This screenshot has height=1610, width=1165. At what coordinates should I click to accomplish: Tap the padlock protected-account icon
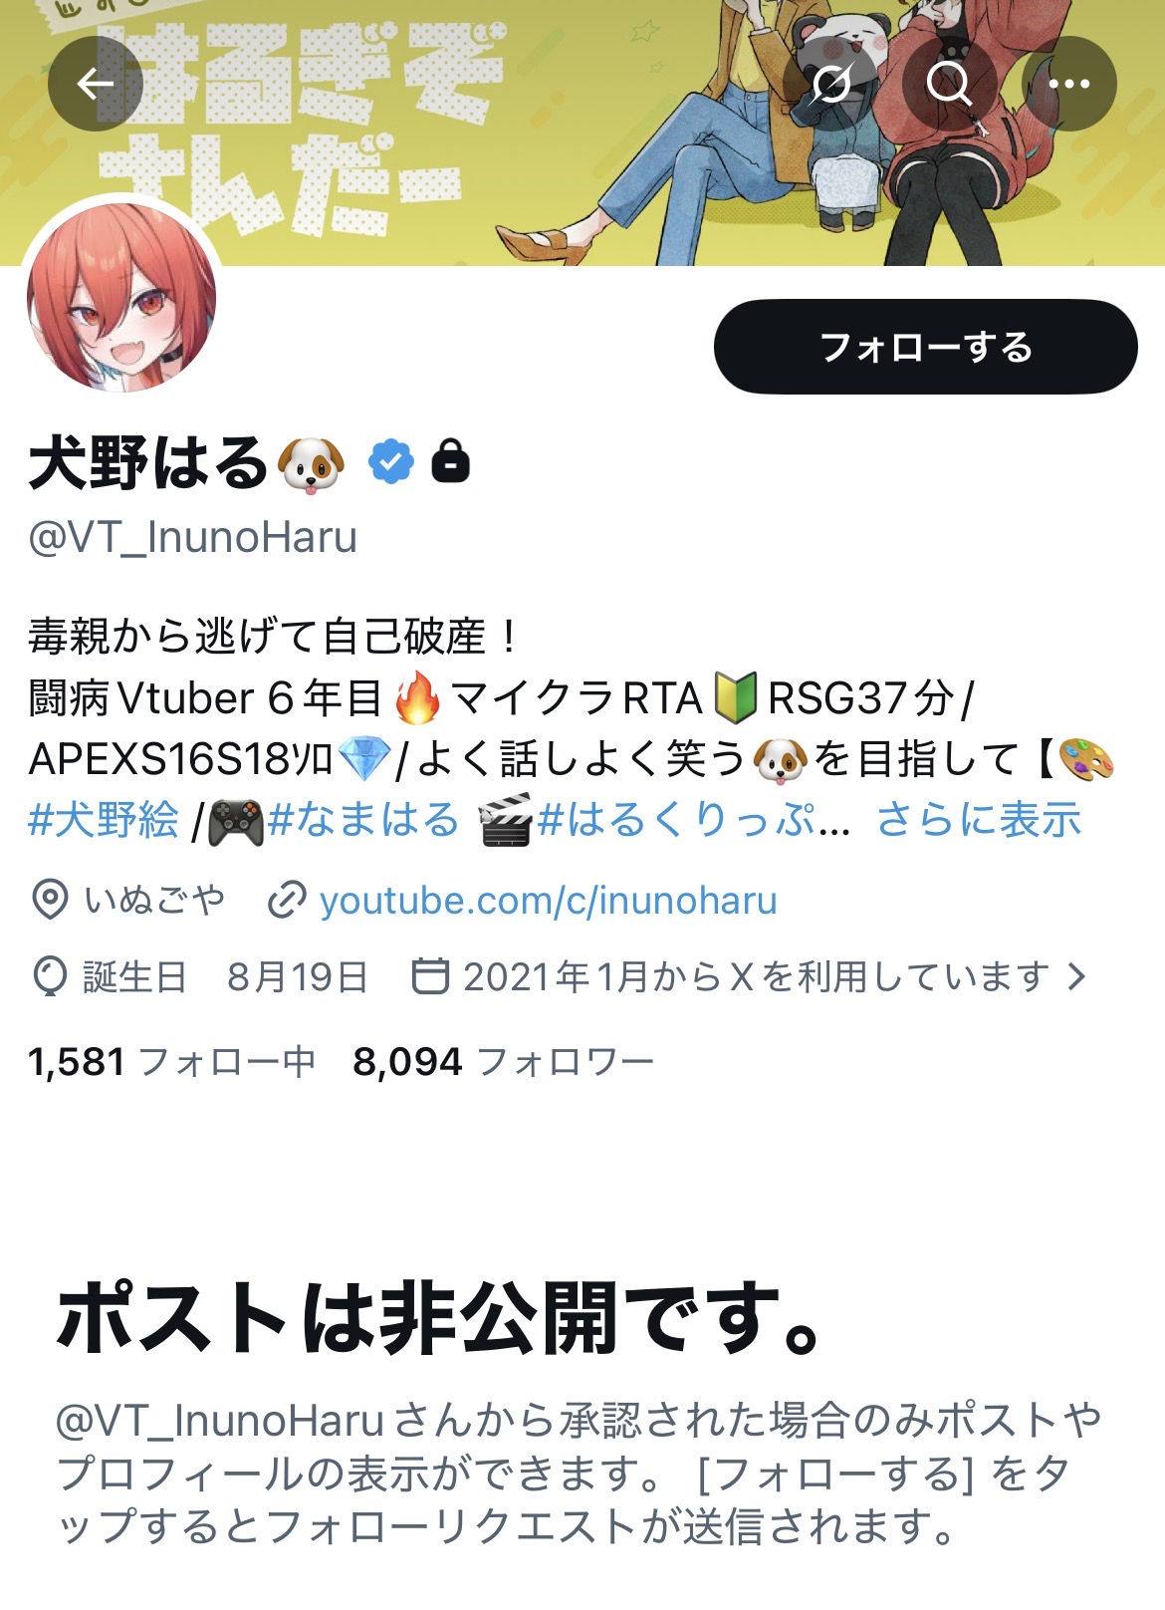(x=450, y=461)
